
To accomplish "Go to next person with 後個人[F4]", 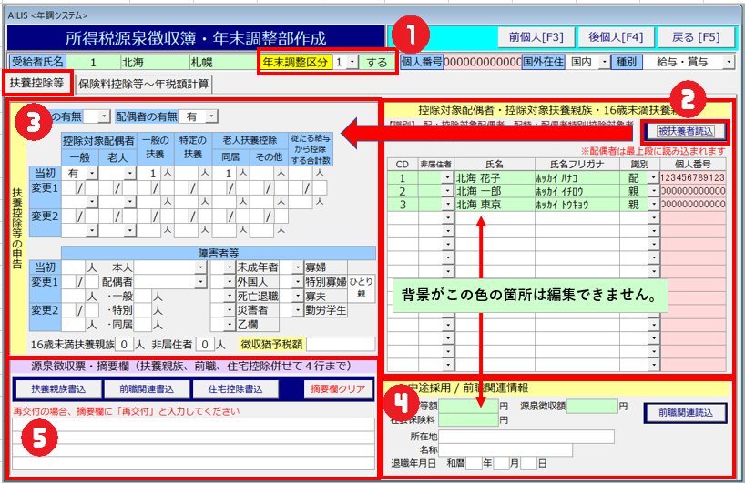I will pyautogui.click(x=617, y=37).
